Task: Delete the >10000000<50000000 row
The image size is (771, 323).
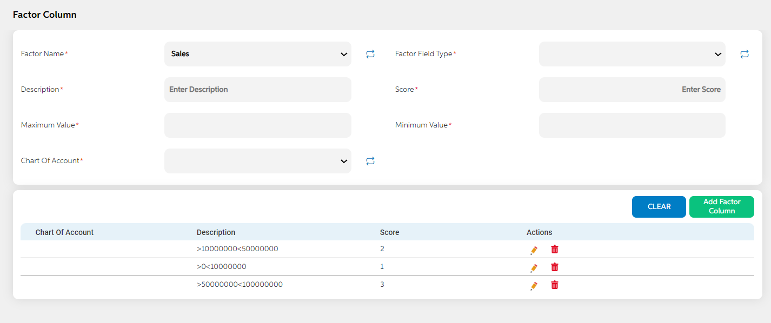Action: (x=555, y=249)
